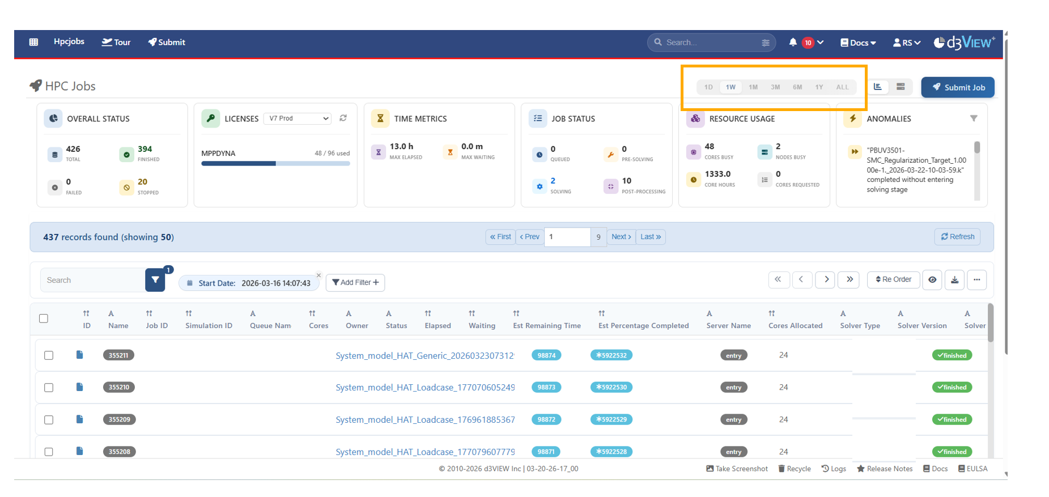The width and height of the screenshot is (1049, 497).
Task: Switch to chart view icon
Action: coord(878,87)
